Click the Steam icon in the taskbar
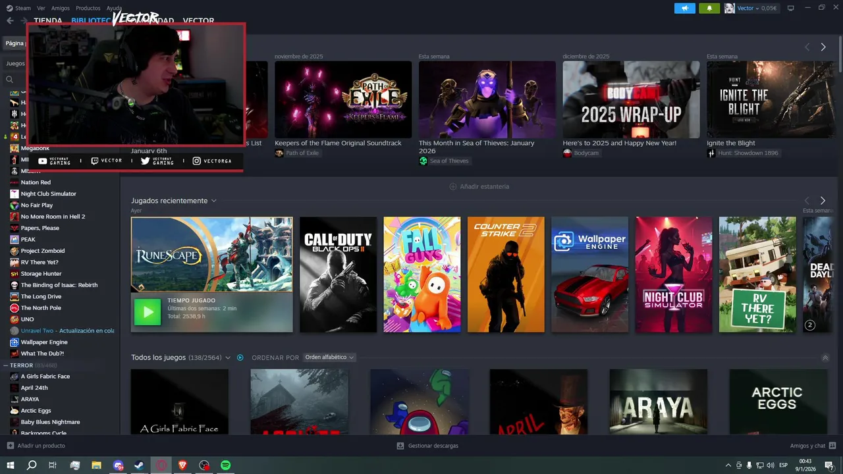The image size is (843, 474). pyautogui.click(x=140, y=465)
